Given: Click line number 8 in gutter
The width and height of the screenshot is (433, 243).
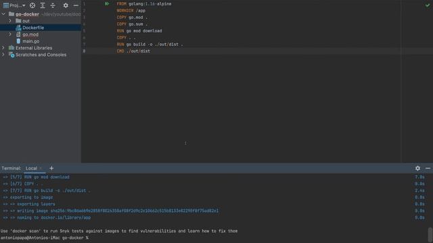Looking at the screenshot, I should [x=84, y=51].
